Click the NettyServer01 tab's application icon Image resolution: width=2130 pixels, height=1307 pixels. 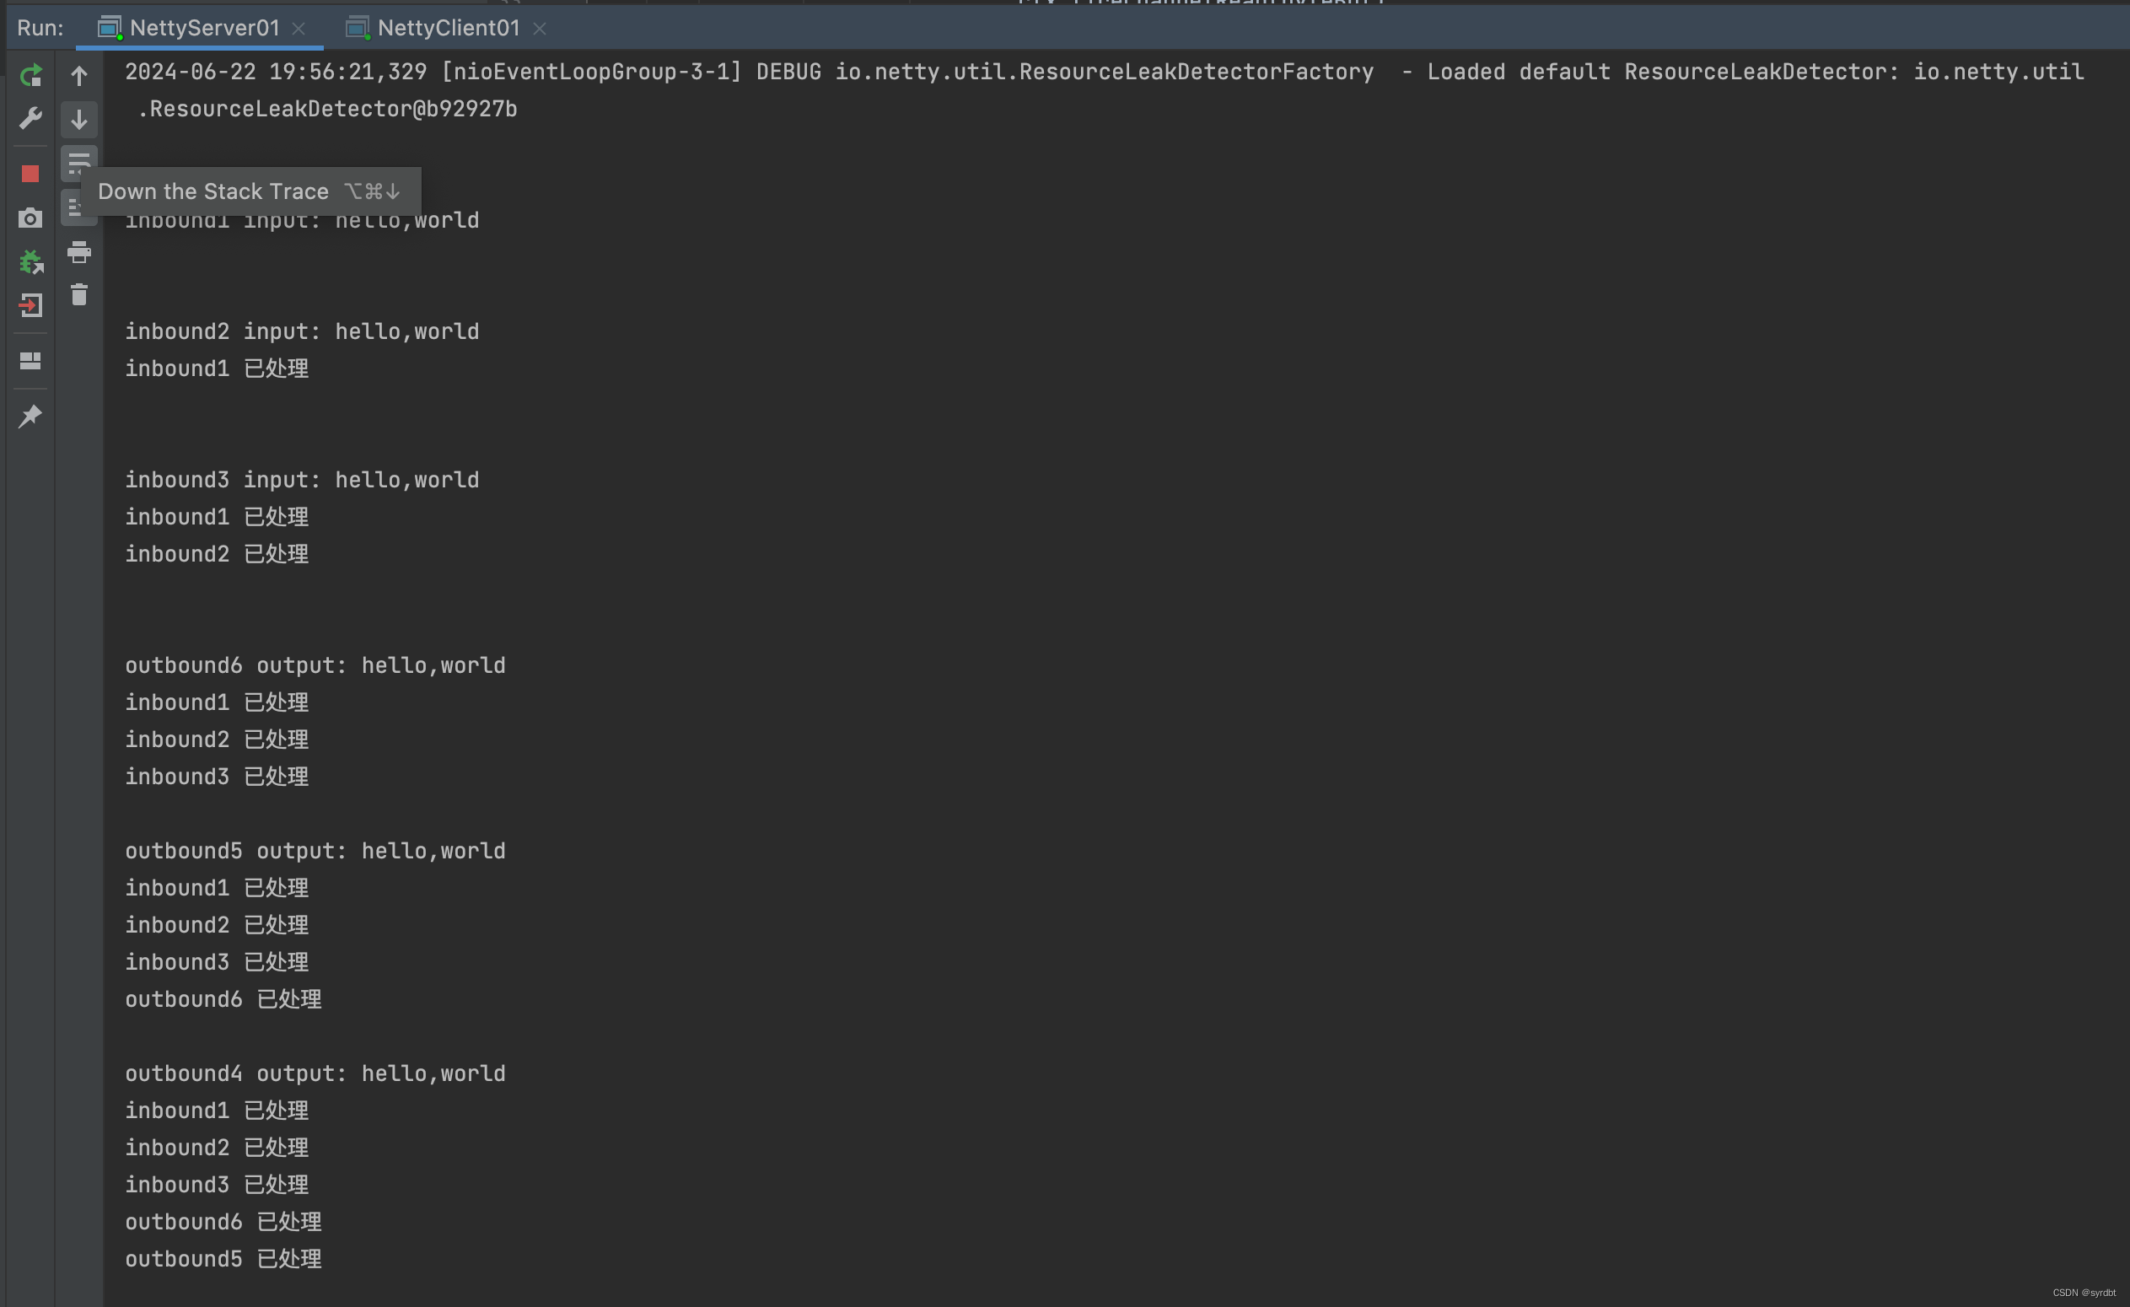[109, 28]
